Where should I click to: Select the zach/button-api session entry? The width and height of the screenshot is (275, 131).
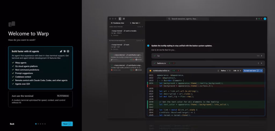(126, 57)
